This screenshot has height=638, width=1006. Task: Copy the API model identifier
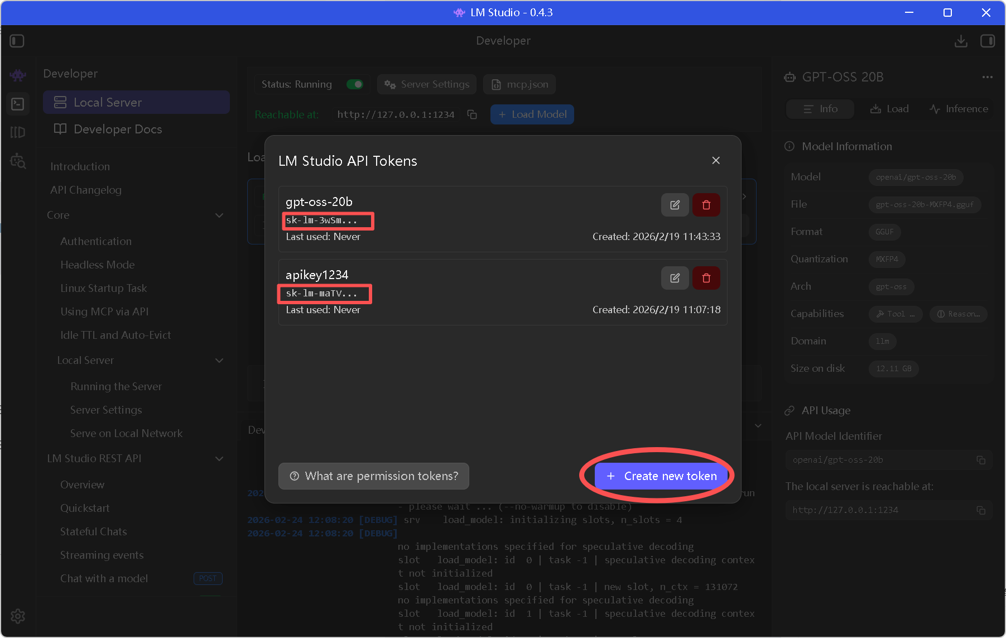point(981,460)
